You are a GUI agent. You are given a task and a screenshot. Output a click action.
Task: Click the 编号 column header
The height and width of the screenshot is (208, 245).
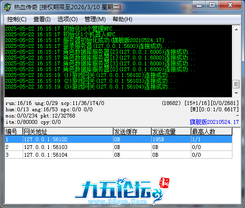coord(14,132)
